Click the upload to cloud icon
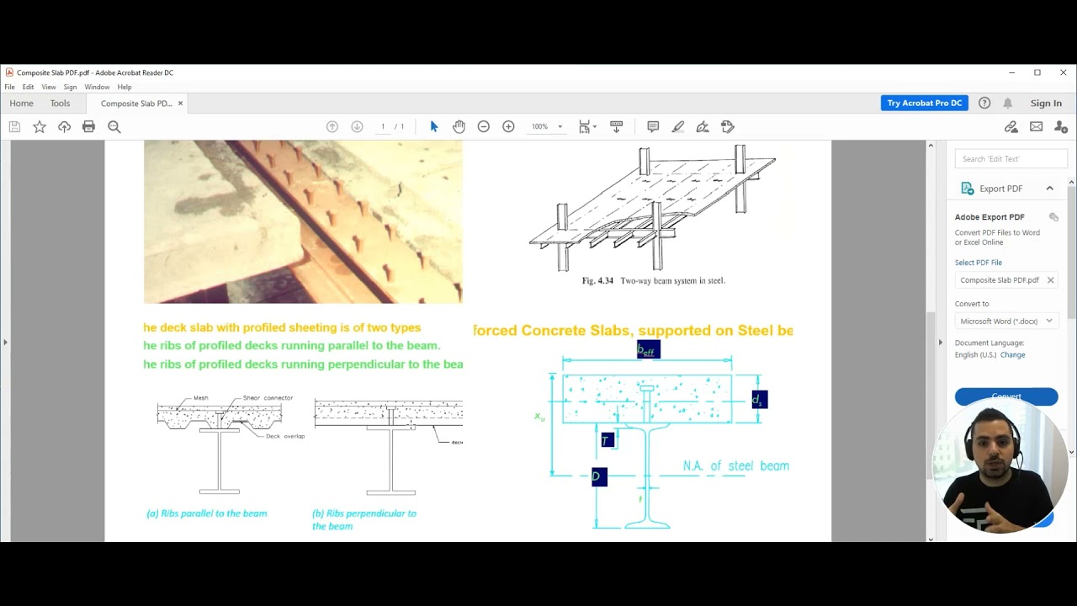1077x606 pixels. [x=64, y=126]
